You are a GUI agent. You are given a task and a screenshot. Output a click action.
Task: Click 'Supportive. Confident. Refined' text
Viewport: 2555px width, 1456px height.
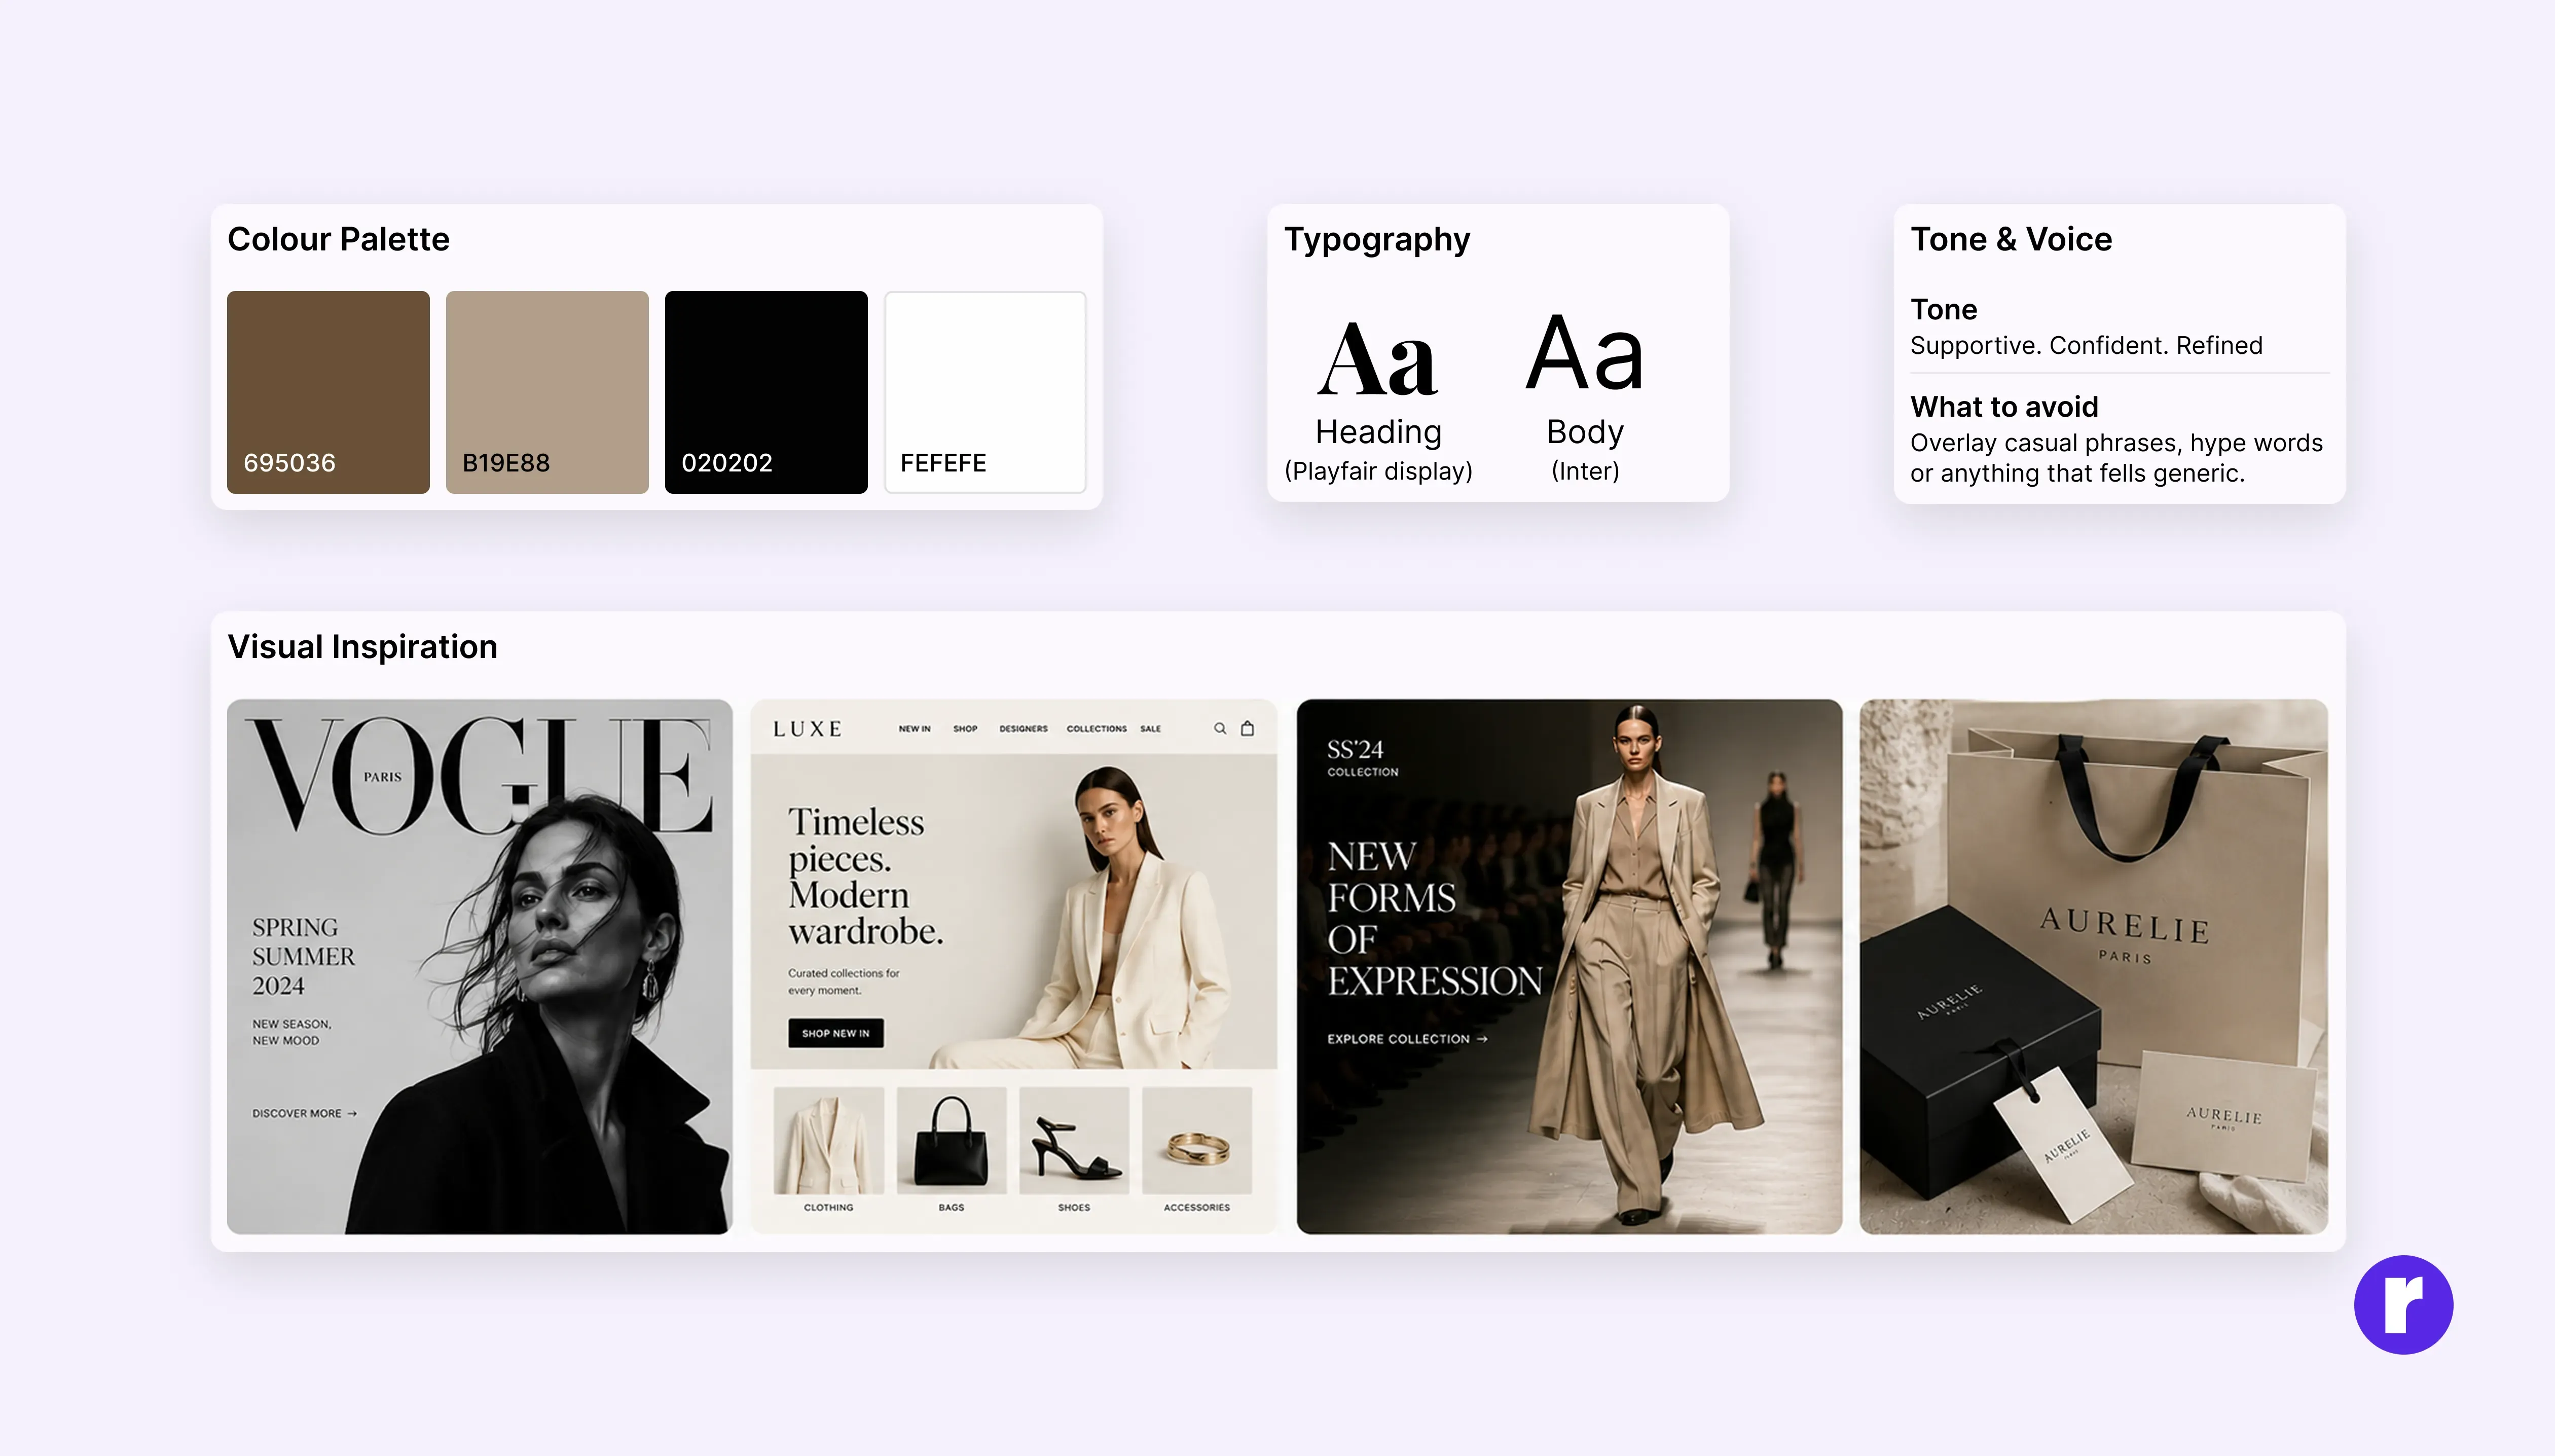(x=2086, y=345)
